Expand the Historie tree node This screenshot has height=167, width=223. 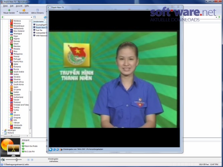pyautogui.click(x=2, y=133)
